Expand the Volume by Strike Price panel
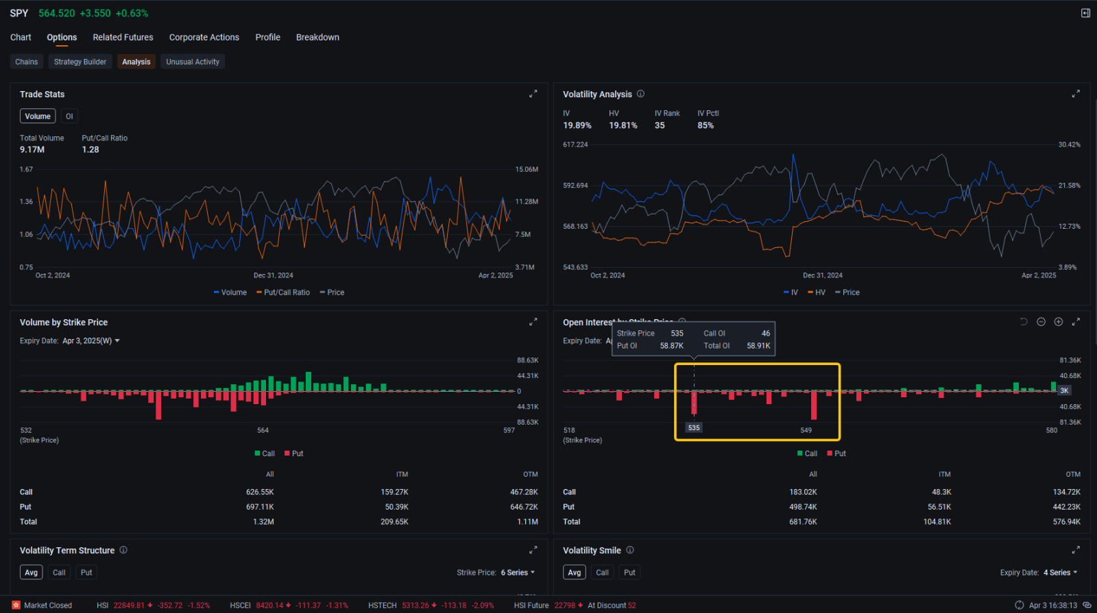The width and height of the screenshot is (1097, 613). click(x=533, y=322)
